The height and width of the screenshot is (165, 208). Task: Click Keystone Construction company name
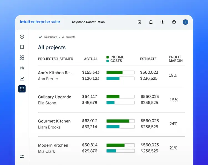tap(88, 22)
